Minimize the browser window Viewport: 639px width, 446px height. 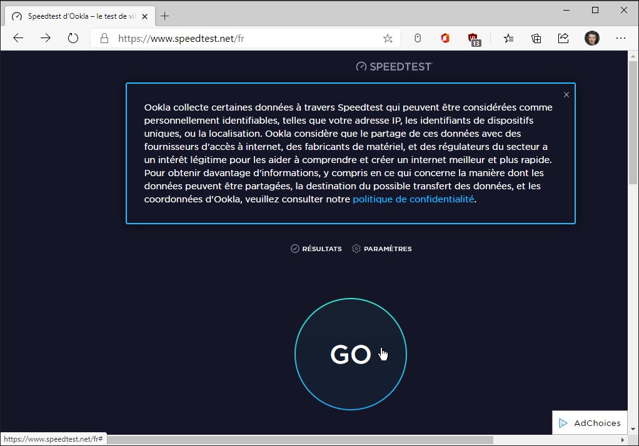566,10
